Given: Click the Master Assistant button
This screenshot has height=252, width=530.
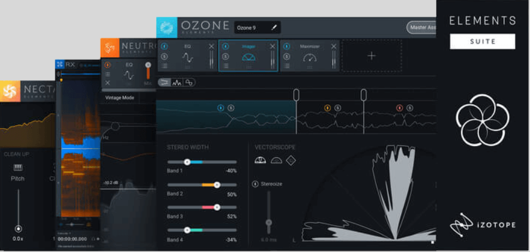Looking at the screenshot, I should (x=421, y=27).
